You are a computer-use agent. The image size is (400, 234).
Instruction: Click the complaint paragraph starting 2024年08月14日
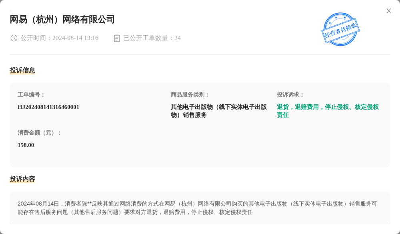[197, 208]
